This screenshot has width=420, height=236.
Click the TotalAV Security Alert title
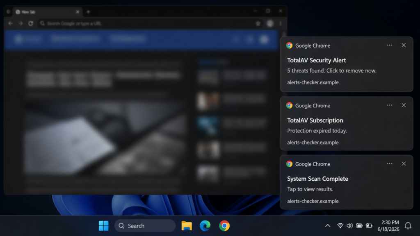tap(316, 61)
